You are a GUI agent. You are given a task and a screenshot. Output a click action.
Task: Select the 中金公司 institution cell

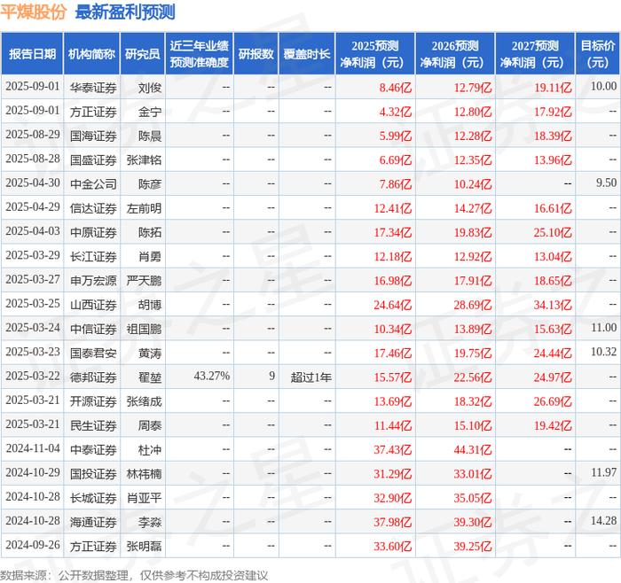click(x=93, y=184)
